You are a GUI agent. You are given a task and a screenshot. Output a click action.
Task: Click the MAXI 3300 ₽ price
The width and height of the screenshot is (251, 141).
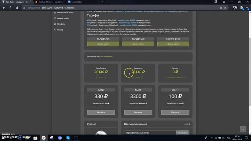(138, 96)
